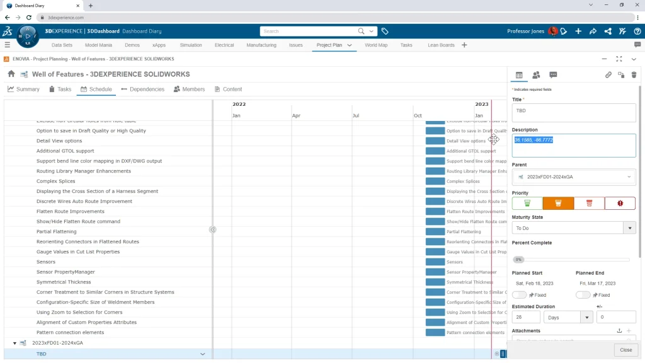This screenshot has width=645, height=363.
Task: Click the tag icon beside search
Action: click(x=385, y=31)
